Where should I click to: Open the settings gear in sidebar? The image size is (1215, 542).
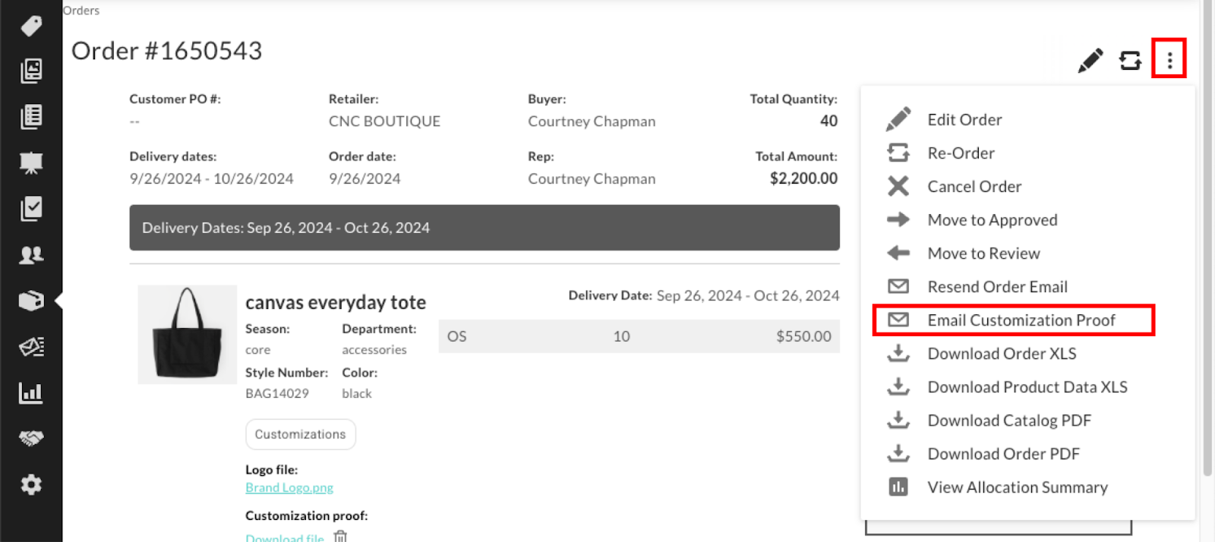pyautogui.click(x=31, y=484)
